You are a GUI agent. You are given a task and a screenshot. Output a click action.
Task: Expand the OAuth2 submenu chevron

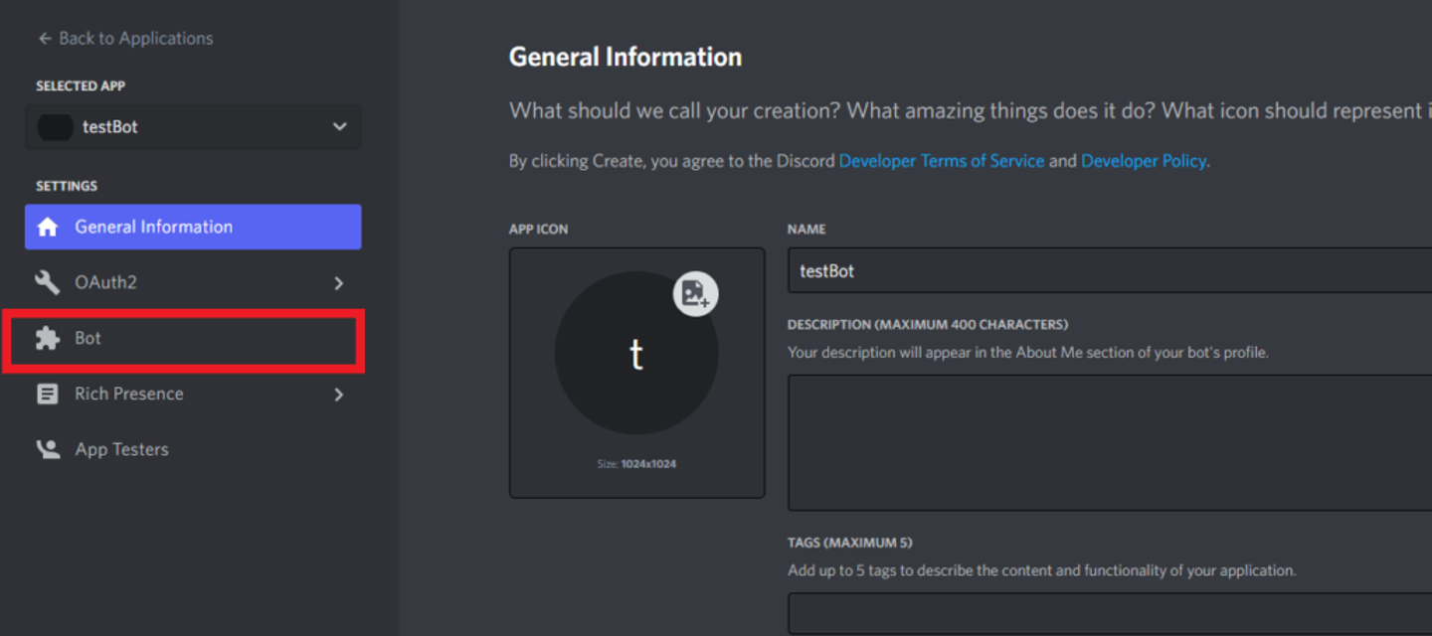click(339, 283)
